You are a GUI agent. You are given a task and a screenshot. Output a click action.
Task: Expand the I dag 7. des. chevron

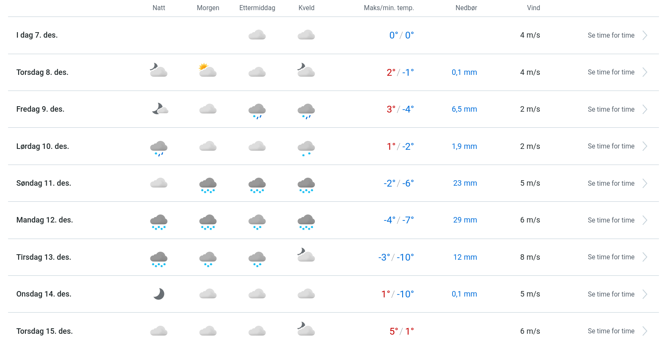[645, 35]
